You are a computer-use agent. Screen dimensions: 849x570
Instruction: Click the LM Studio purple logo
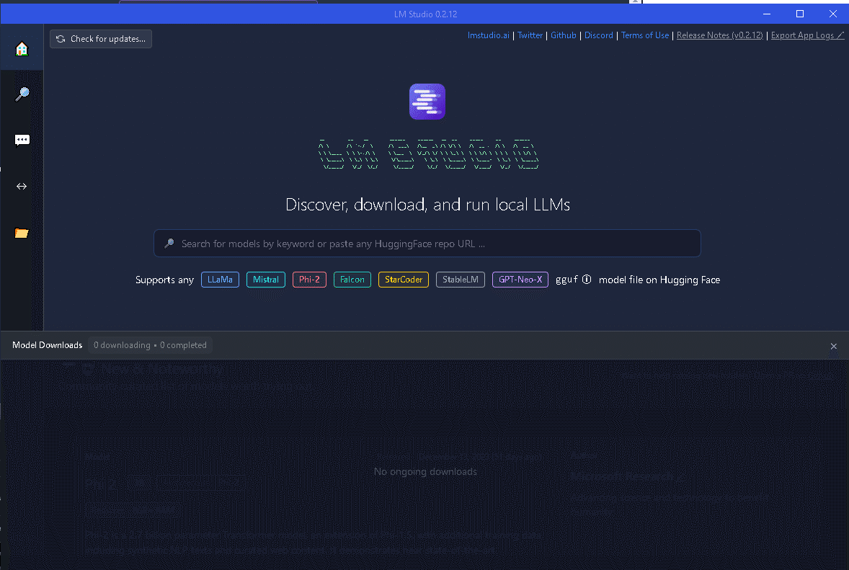[427, 101]
